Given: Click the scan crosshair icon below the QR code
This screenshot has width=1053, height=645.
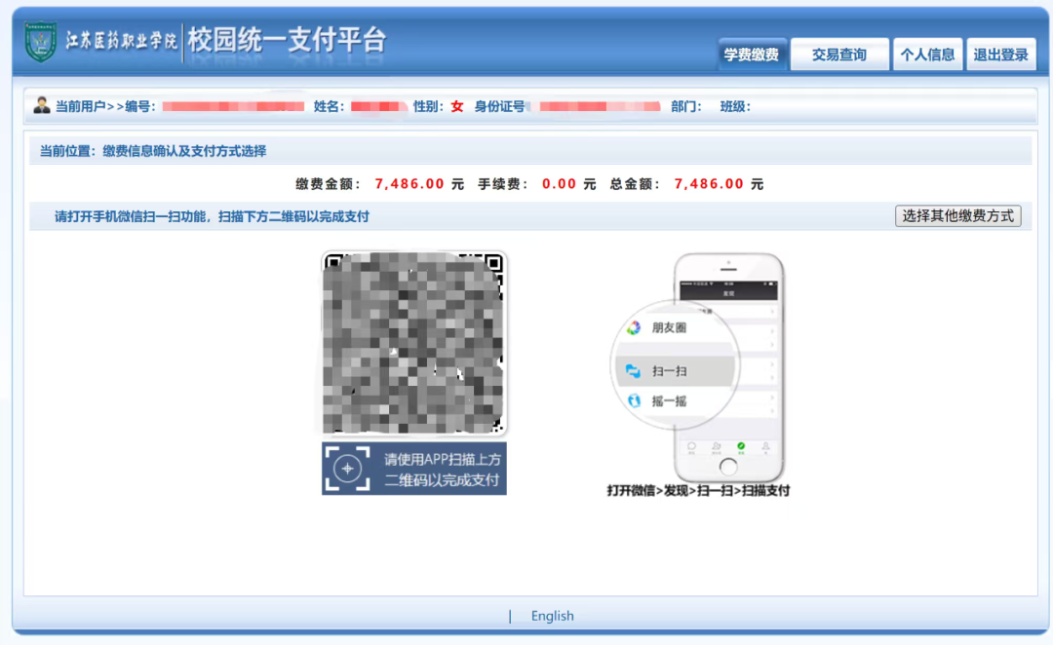Looking at the screenshot, I should tap(347, 469).
